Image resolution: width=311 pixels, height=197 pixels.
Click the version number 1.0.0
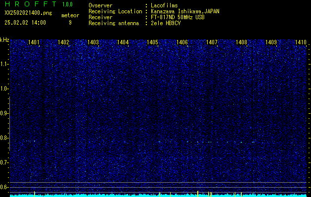click(67, 4)
